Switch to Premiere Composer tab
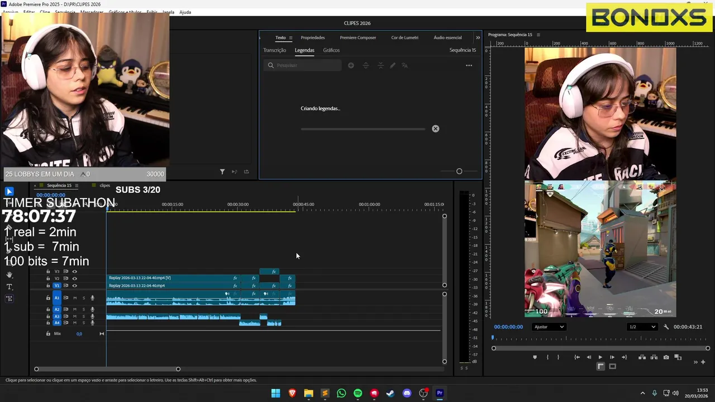The image size is (715, 402). tap(358, 38)
